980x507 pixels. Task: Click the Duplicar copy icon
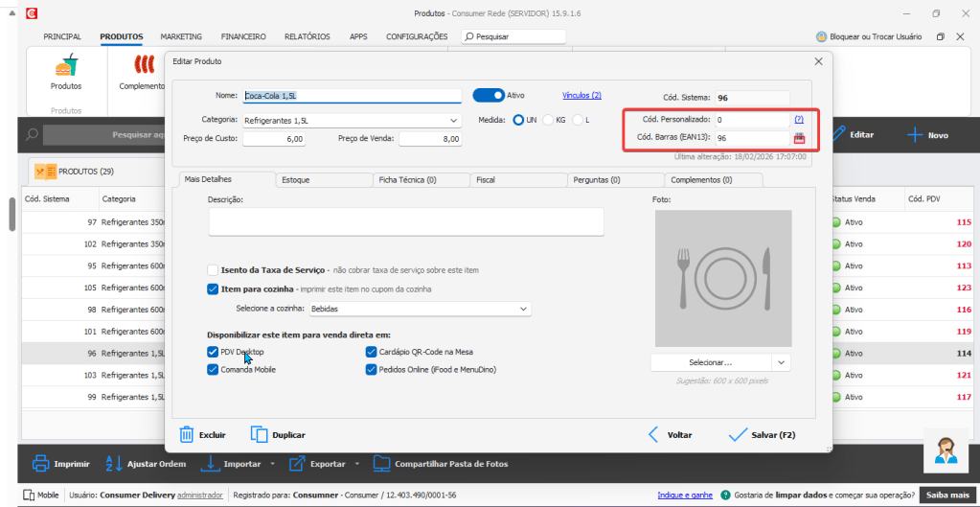[x=260, y=434]
